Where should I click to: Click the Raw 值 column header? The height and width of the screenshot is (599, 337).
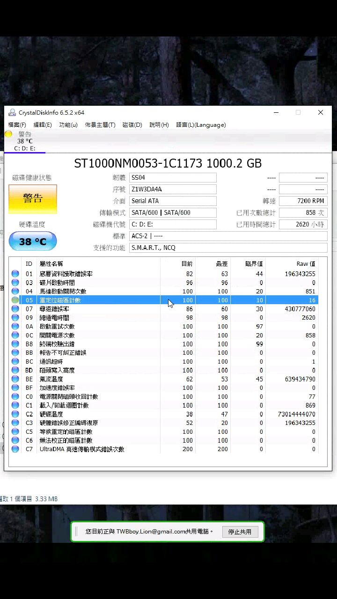[x=306, y=264]
